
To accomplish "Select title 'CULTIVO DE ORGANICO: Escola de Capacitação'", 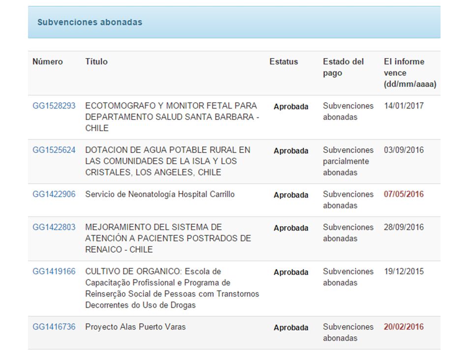I will click(x=172, y=288).
